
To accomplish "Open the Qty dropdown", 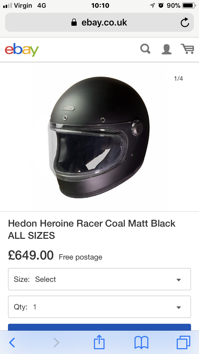I will pos(99,307).
